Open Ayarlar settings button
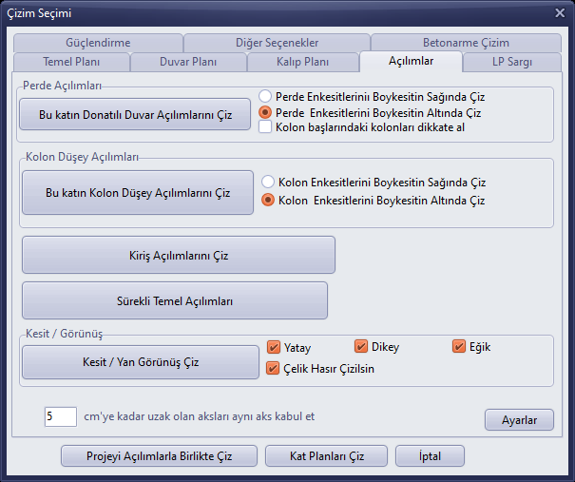575x482 pixels. click(519, 420)
